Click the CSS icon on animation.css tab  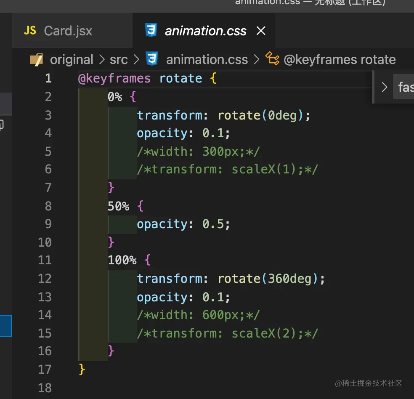pos(151,30)
